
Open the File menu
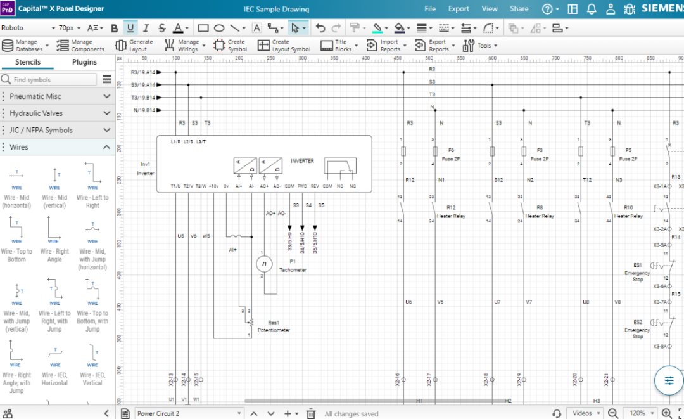coord(430,9)
